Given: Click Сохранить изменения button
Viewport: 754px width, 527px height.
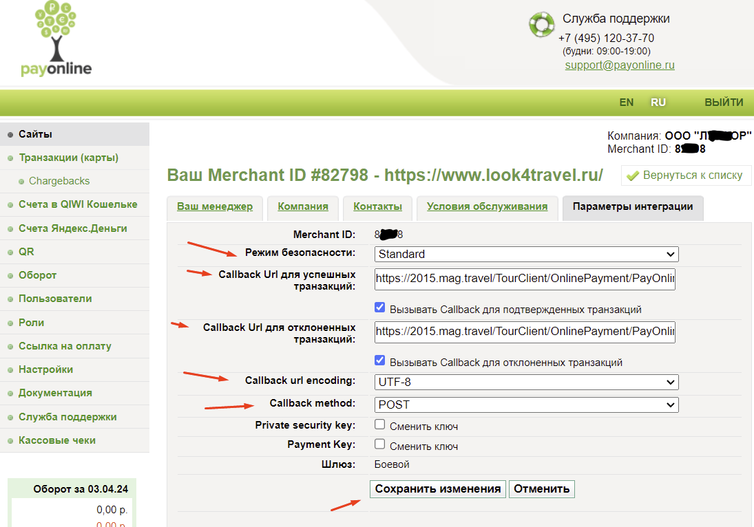Looking at the screenshot, I should (437, 489).
